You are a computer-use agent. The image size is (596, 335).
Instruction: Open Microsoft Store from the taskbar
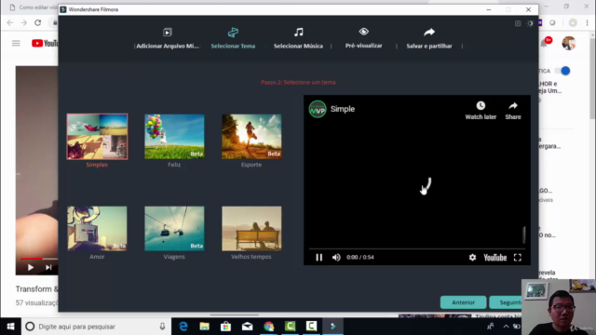pos(225,327)
